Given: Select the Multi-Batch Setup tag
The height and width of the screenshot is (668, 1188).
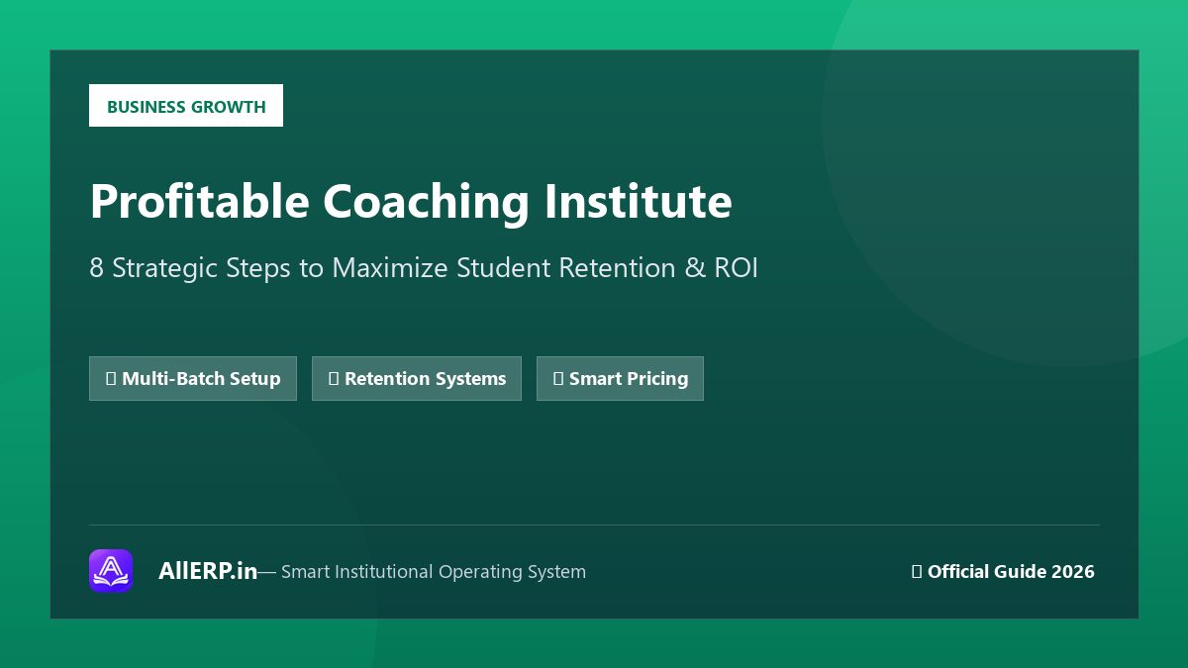Looking at the screenshot, I should (x=193, y=378).
